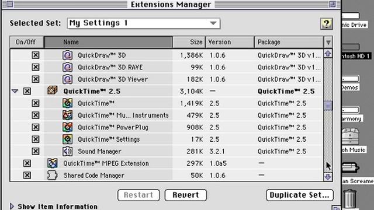Screen dimensions: 374x210
Task: Select the Sound Manager row name
Action: (x=99, y=152)
